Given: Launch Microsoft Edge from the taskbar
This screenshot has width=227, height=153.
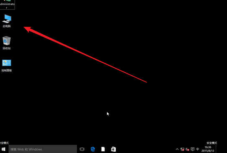Looking at the screenshot, I should pos(93,149).
